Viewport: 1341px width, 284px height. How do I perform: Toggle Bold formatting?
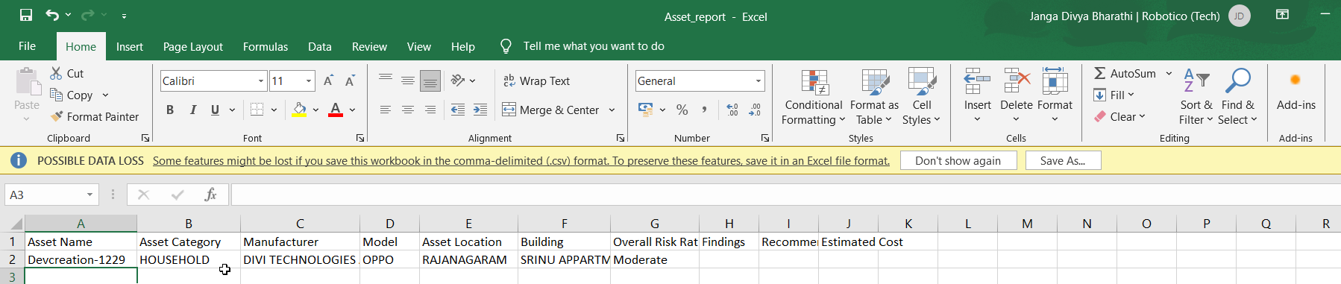[x=170, y=110]
